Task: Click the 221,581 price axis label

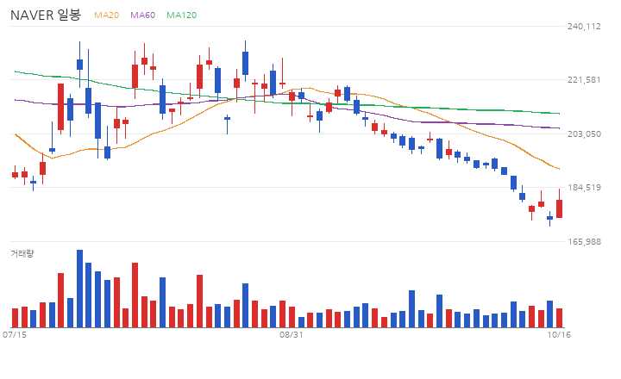Action: click(x=584, y=79)
